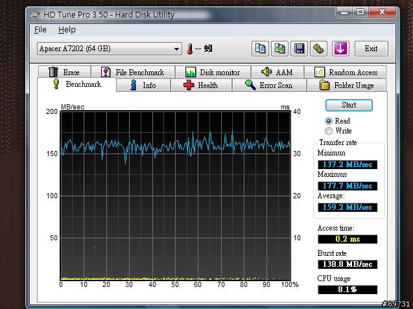The image size is (413, 309).
Task: Click the minimum 137.2 MB/sec value
Action: tap(348, 165)
